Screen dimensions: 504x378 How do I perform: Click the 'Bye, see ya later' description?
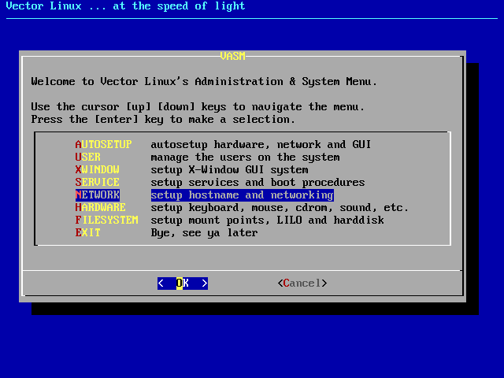pos(204,233)
